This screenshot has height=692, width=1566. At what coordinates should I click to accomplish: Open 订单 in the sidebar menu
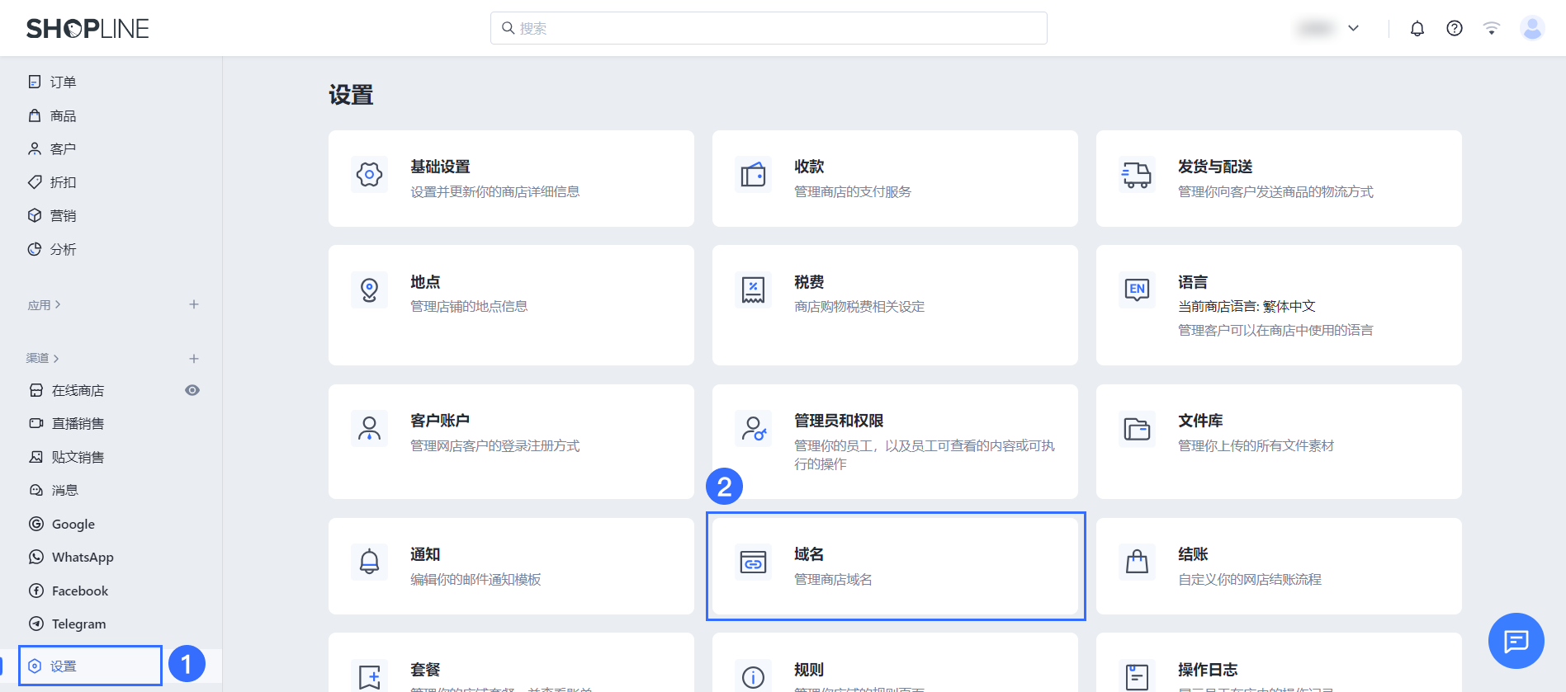(x=63, y=82)
